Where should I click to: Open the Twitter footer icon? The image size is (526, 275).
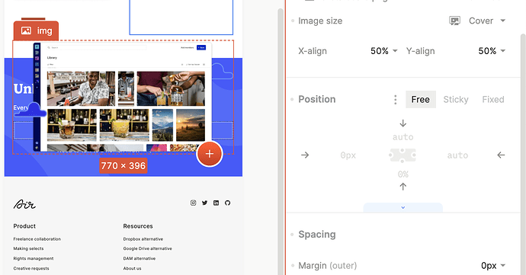tap(204, 203)
